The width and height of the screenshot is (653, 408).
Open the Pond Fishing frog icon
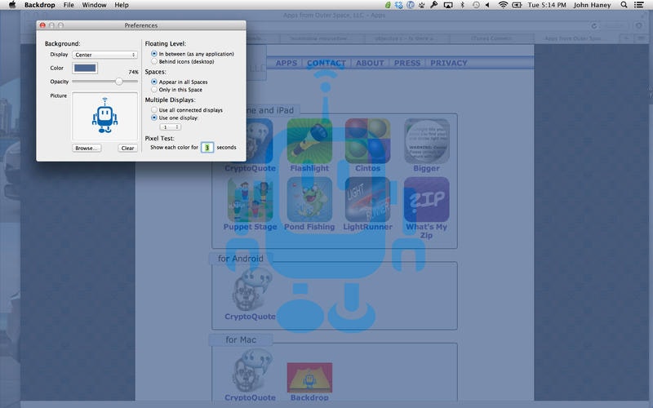309,199
